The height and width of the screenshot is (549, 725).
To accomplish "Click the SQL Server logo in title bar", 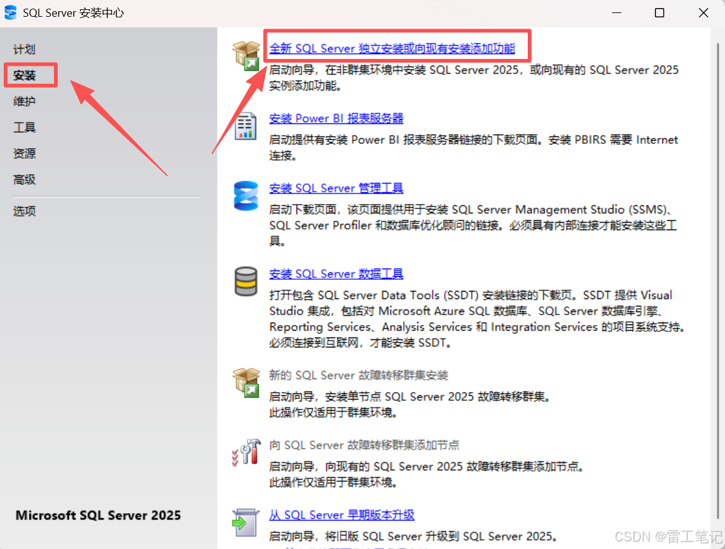I will pyautogui.click(x=10, y=12).
